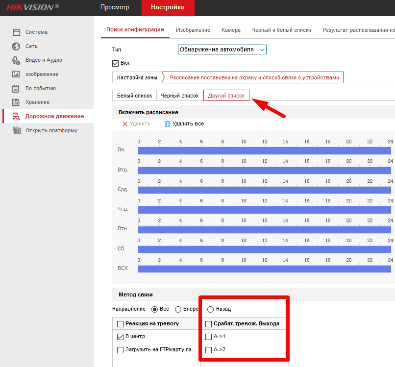Screen dimensions: 395x367
Task: Open the Камера tab
Action: [x=231, y=30]
